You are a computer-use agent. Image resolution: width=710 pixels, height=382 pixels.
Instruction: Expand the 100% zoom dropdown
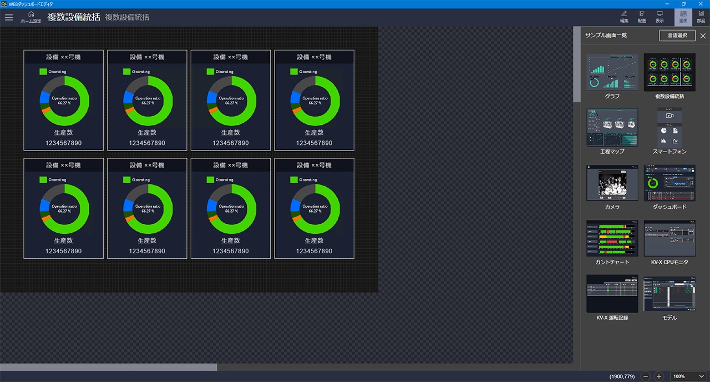(688, 376)
